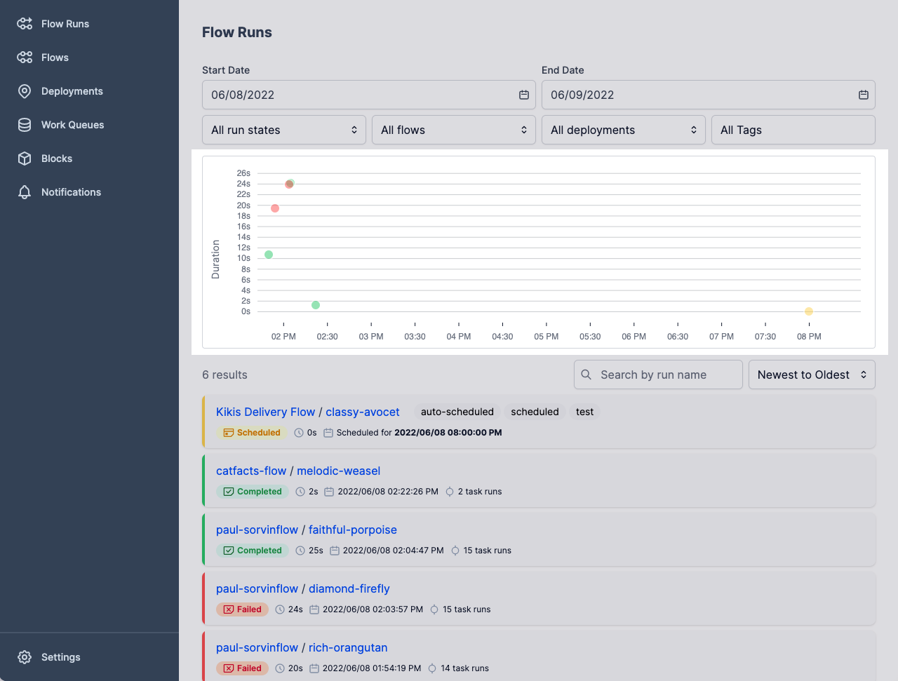
Task: Go to Flows page
Action: 55,58
